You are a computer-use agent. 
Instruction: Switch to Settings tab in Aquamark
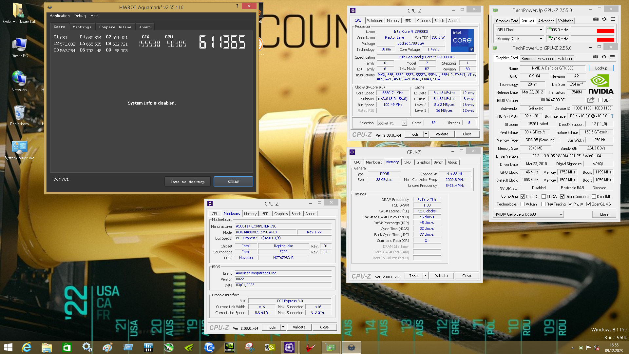pos(82,27)
